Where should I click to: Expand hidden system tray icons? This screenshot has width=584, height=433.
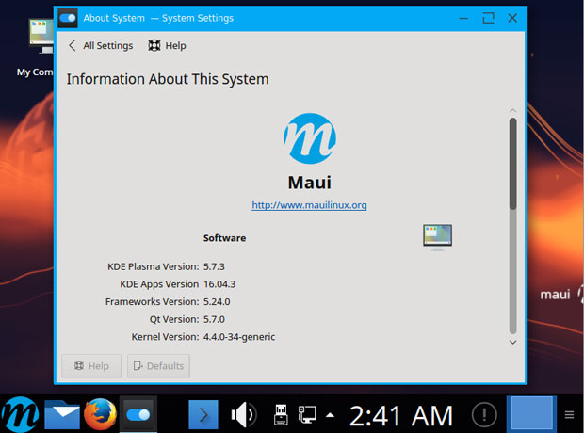pos(330,415)
